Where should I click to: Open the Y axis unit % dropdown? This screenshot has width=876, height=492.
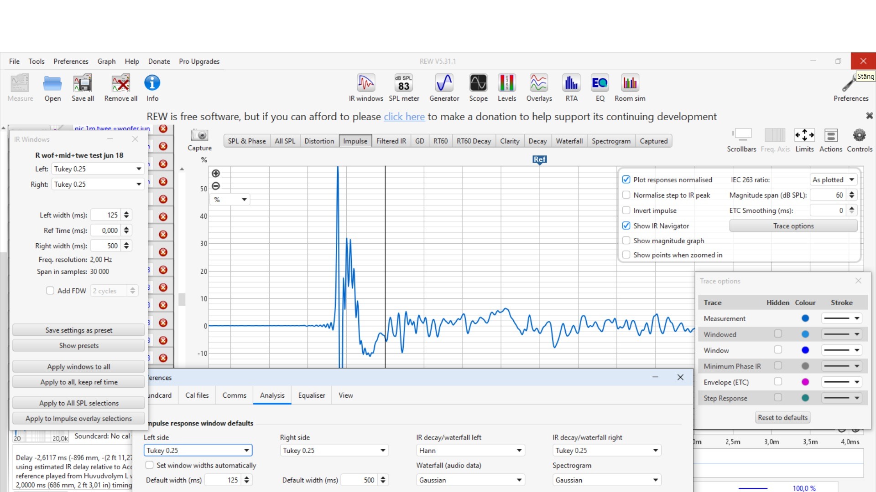[229, 200]
